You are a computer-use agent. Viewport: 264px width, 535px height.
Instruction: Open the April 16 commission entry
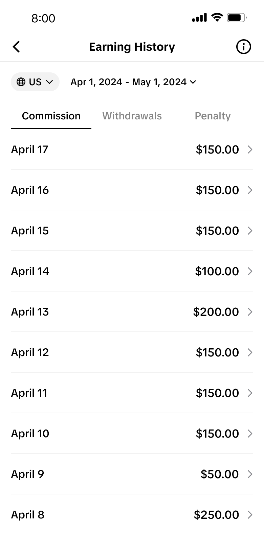pyautogui.click(x=132, y=190)
